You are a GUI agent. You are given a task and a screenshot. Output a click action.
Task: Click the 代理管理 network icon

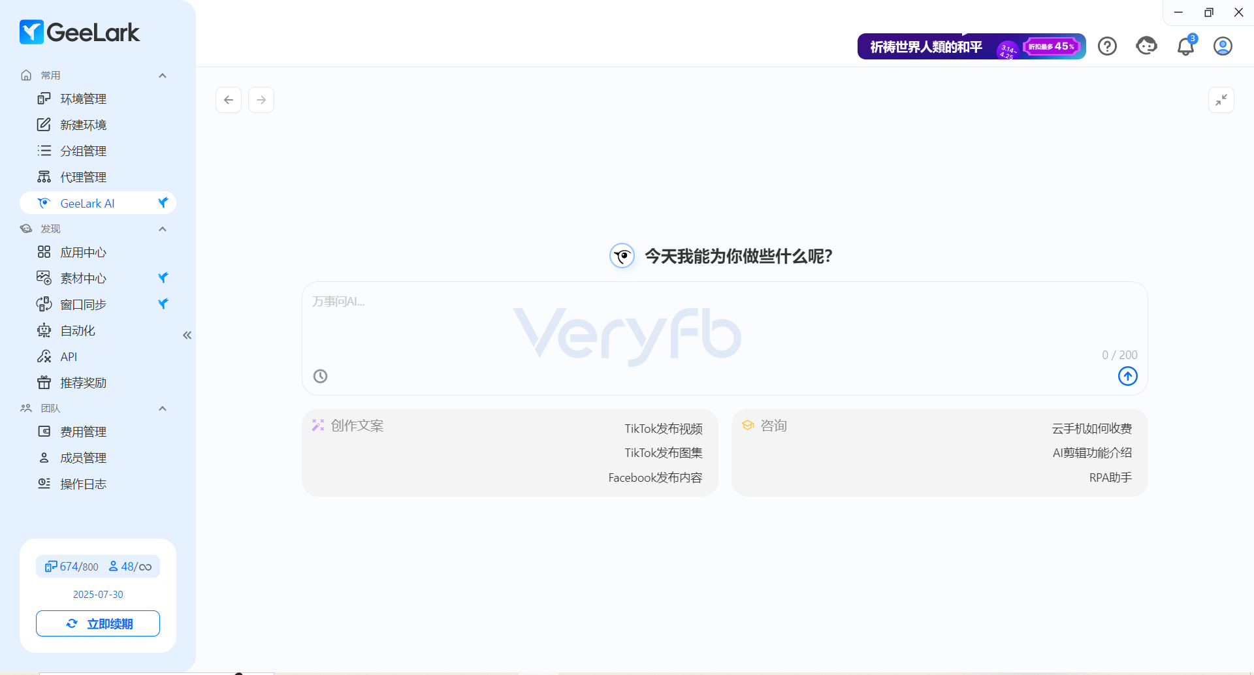pos(44,177)
